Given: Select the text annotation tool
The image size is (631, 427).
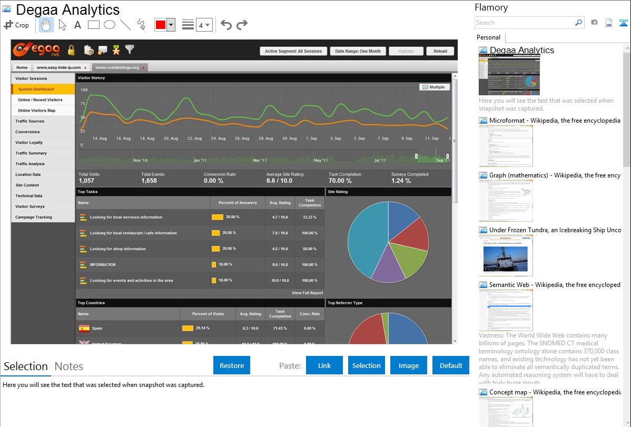Looking at the screenshot, I should pyautogui.click(x=77, y=25).
